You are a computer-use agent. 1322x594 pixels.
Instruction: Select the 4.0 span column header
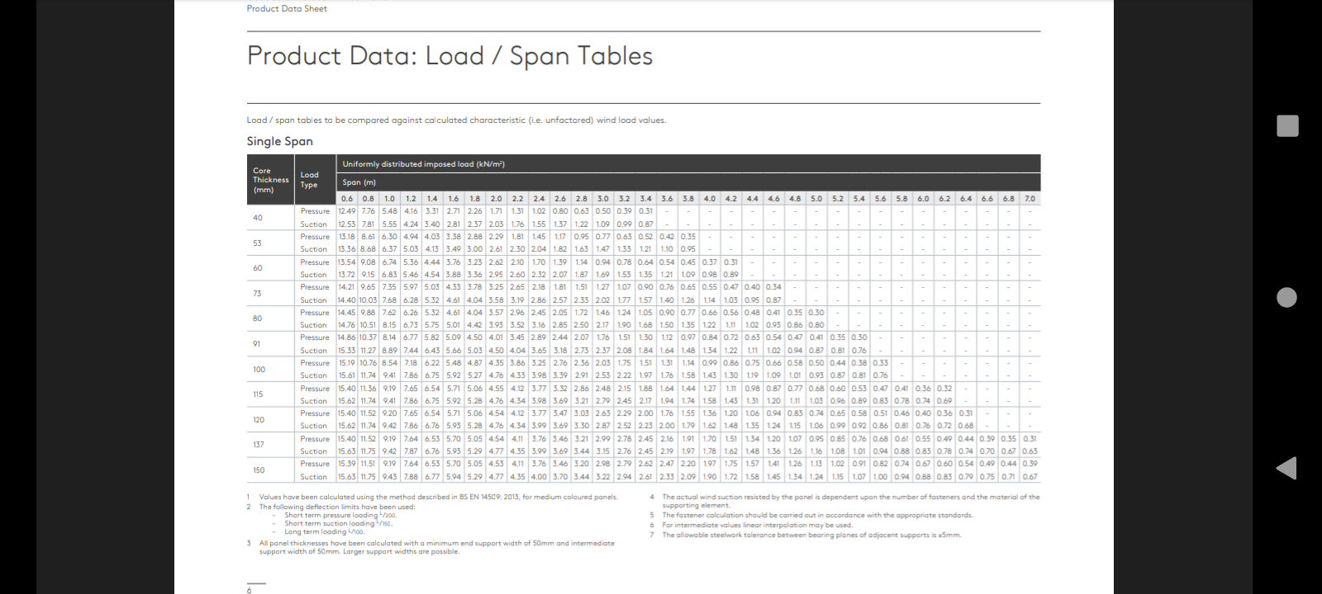[x=710, y=199]
